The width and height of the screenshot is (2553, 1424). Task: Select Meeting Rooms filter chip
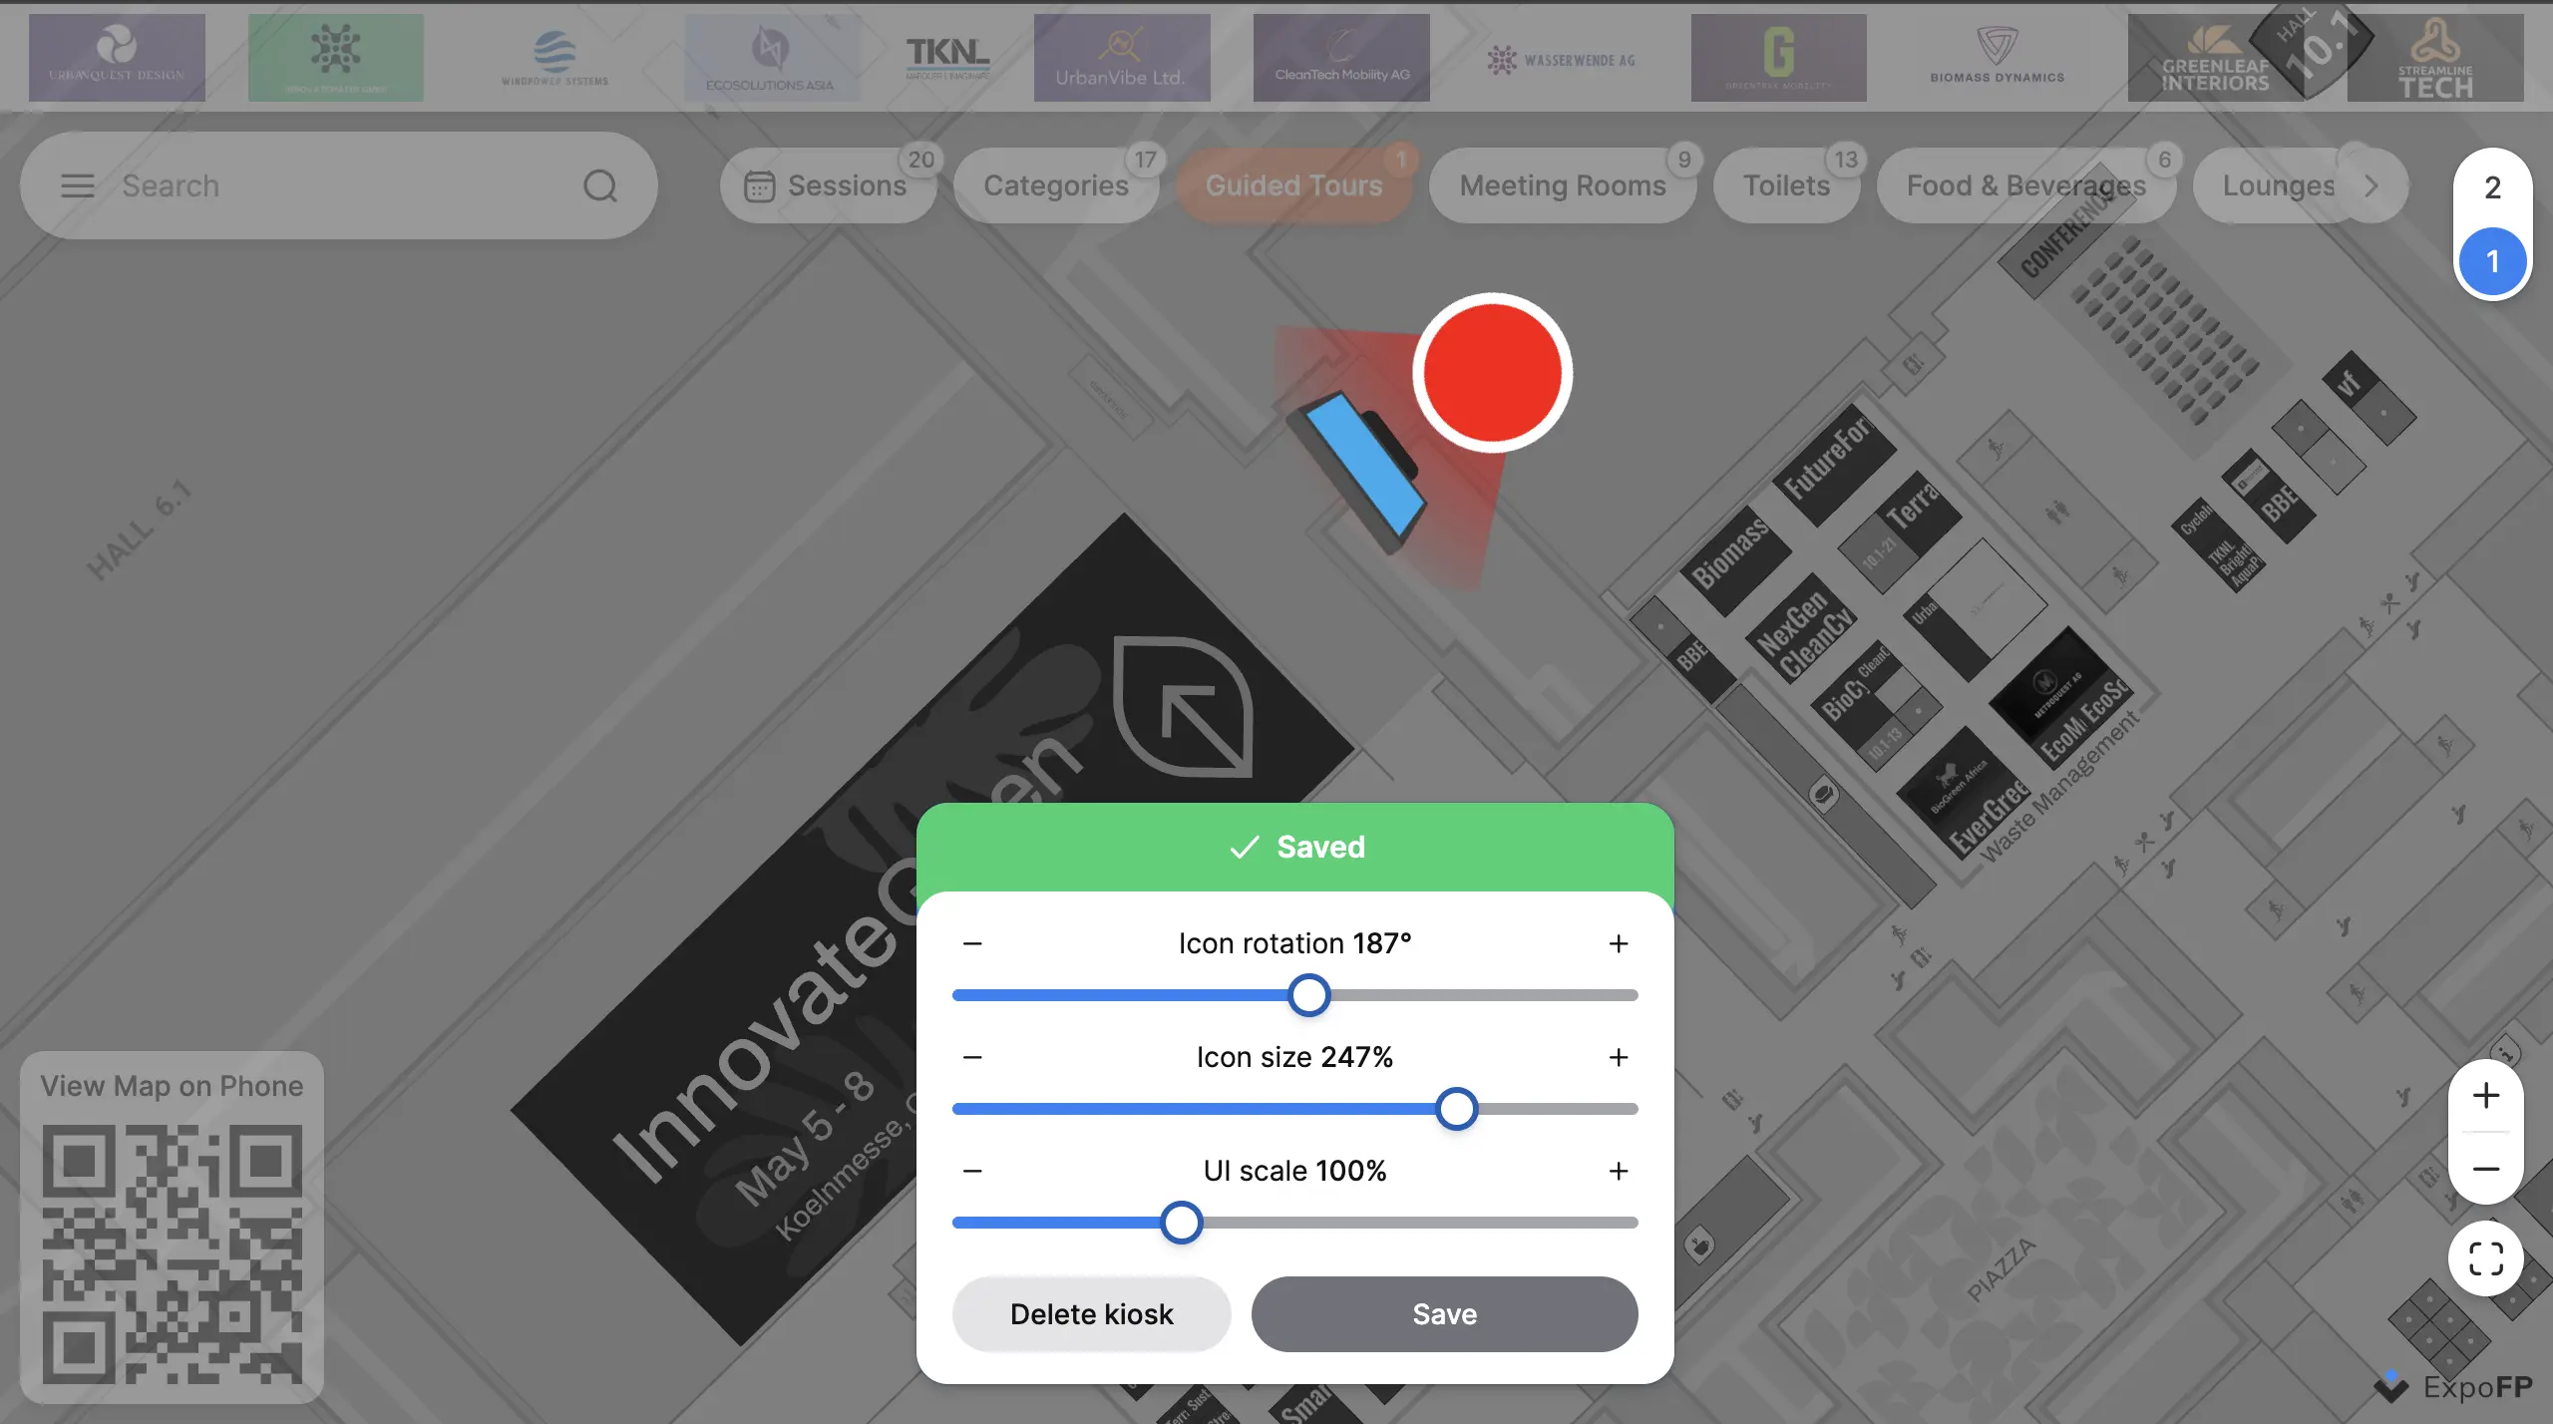pos(1562,185)
